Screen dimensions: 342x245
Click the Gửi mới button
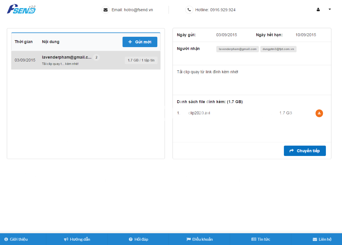coord(140,42)
